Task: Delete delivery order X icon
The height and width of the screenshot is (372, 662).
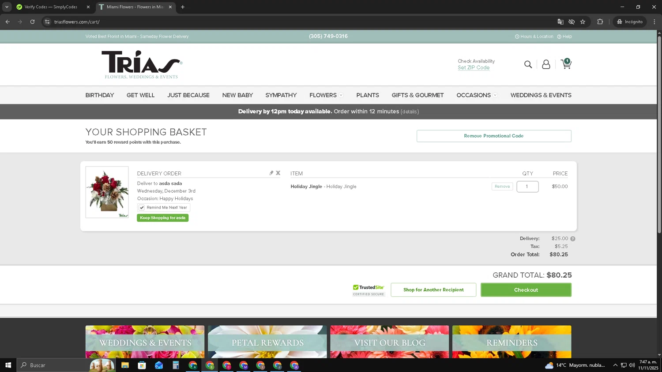Action: [x=278, y=173]
